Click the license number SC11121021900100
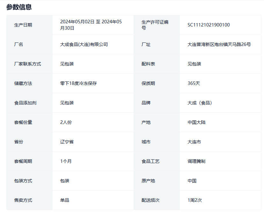 209,25
